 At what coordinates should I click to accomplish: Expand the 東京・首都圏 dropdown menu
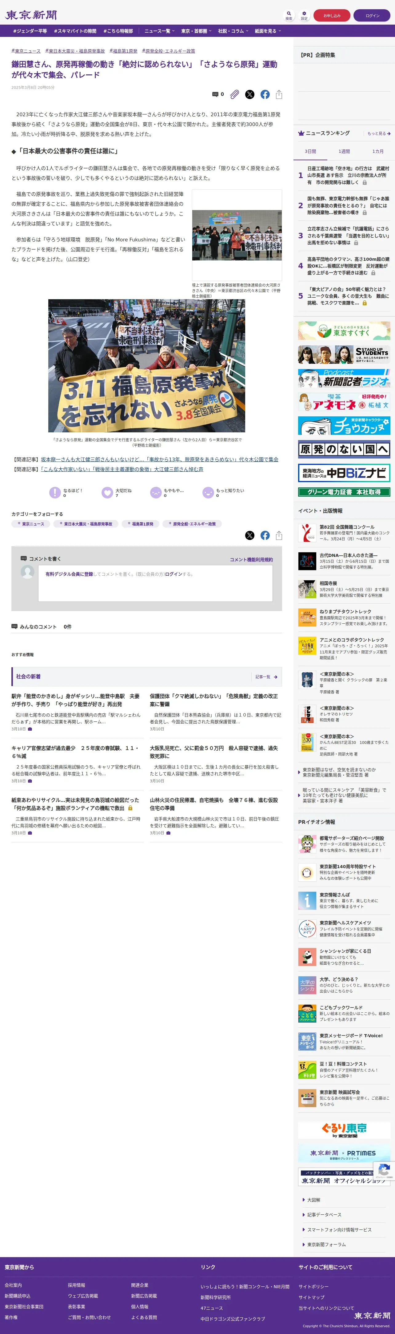196,31
